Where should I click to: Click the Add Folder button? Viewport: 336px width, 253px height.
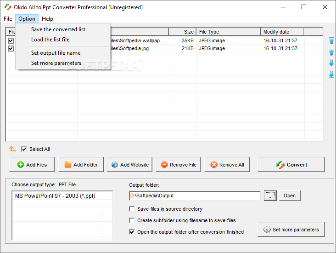(81, 165)
